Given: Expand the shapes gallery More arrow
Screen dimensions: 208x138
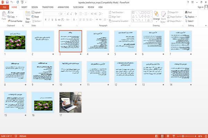Looking at the screenshot, I should (x=151, y=20).
